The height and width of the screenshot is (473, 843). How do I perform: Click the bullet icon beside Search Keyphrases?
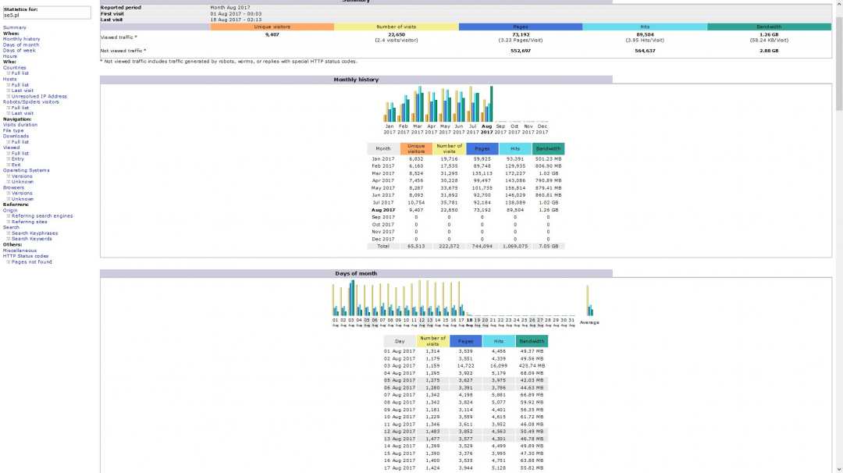coord(9,233)
